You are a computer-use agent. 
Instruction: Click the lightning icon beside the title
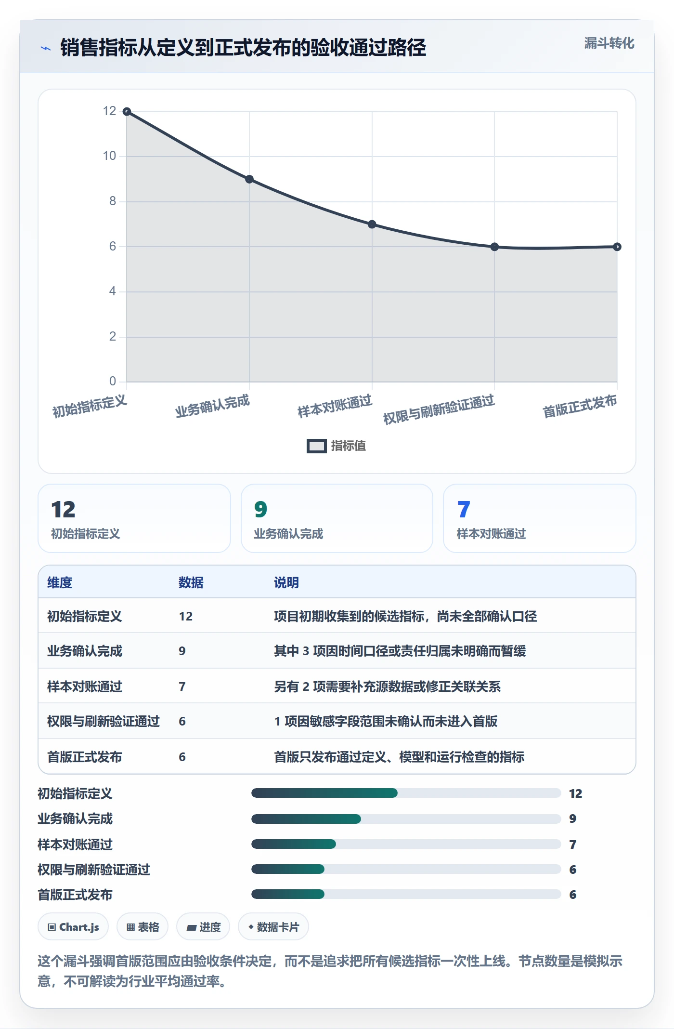click(46, 48)
